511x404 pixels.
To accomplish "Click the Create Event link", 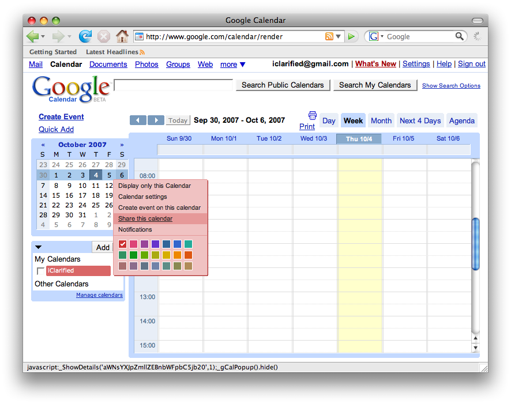I will tap(61, 116).
